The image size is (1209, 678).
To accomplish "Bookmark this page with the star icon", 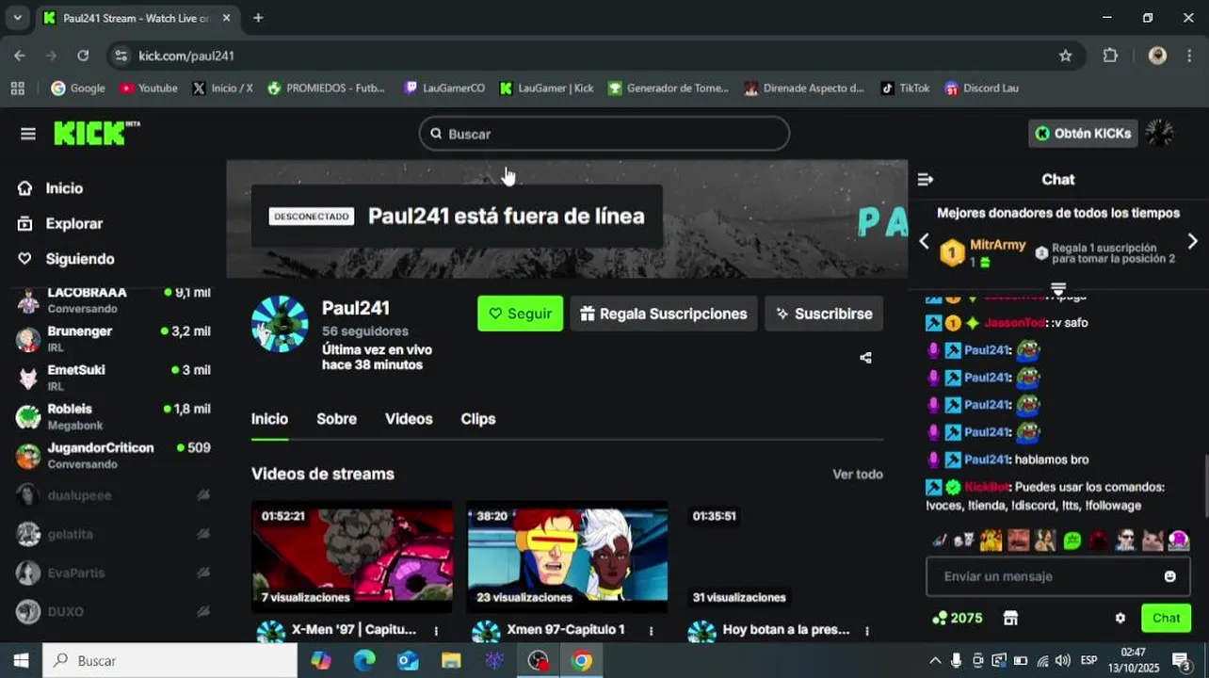I will [1065, 56].
